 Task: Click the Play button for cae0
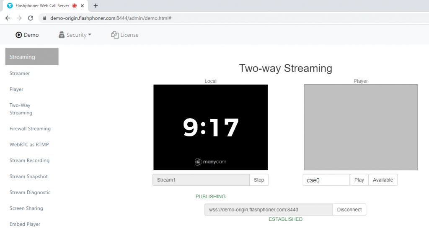(359, 180)
